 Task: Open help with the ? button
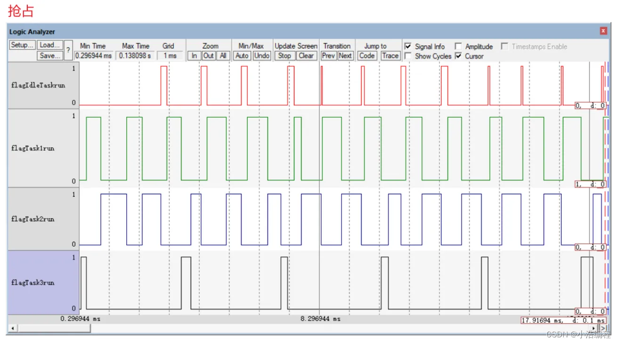[68, 50]
